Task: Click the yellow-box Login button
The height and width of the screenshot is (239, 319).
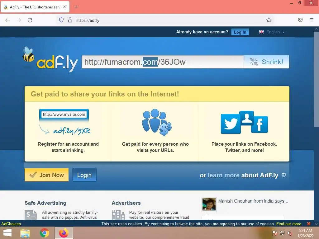Action: pyautogui.click(x=84, y=175)
